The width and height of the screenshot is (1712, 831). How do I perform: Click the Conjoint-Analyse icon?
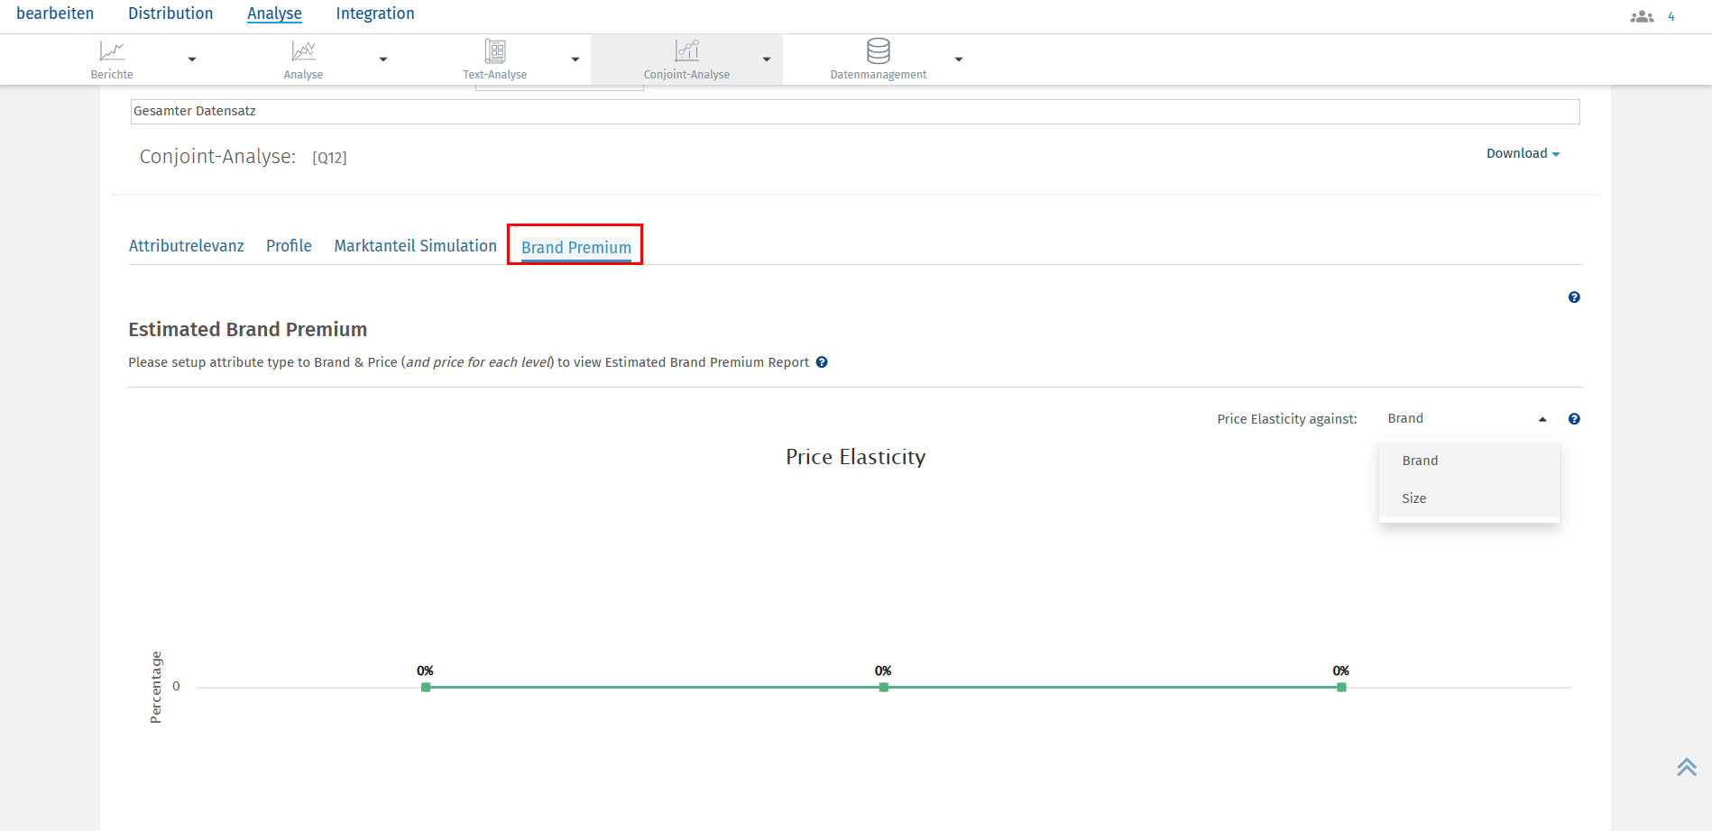pyautogui.click(x=686, y=51)
